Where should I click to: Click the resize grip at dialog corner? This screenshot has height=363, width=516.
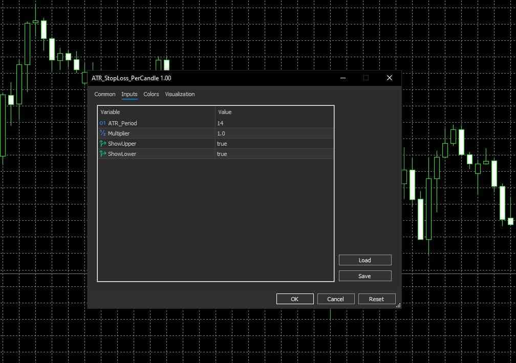coord(398,305)
